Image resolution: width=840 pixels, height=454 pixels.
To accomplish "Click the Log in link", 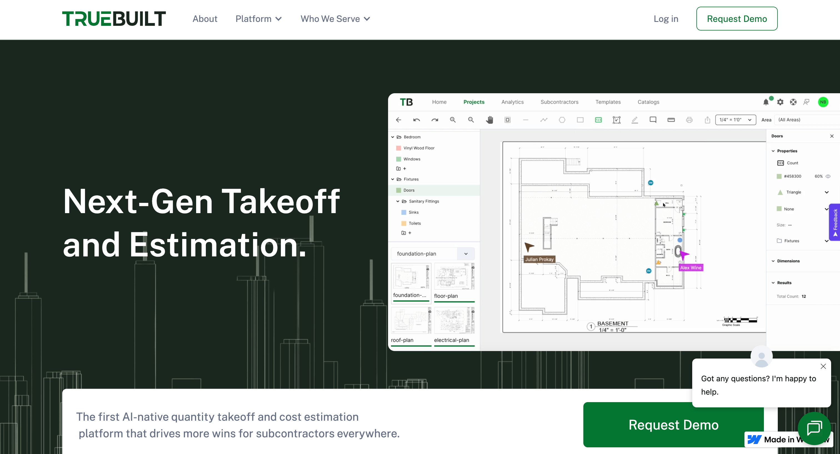I will pos(666,19).
